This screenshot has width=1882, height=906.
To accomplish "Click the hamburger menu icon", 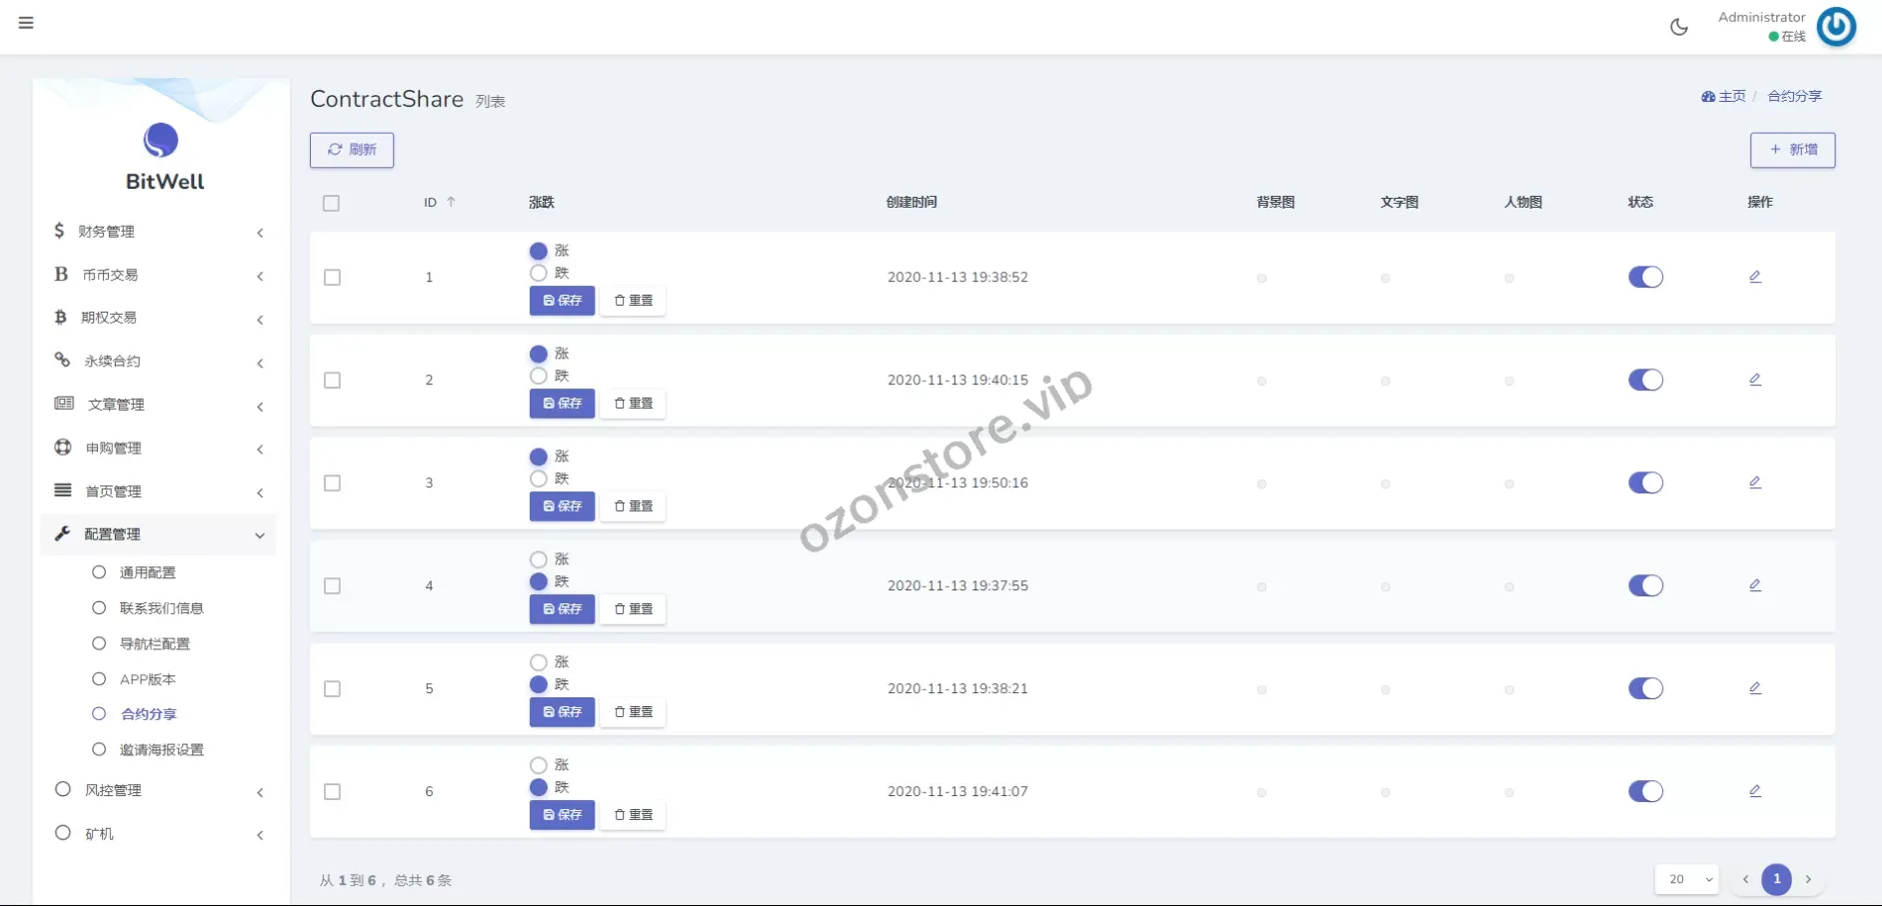I will click(26, 23).
